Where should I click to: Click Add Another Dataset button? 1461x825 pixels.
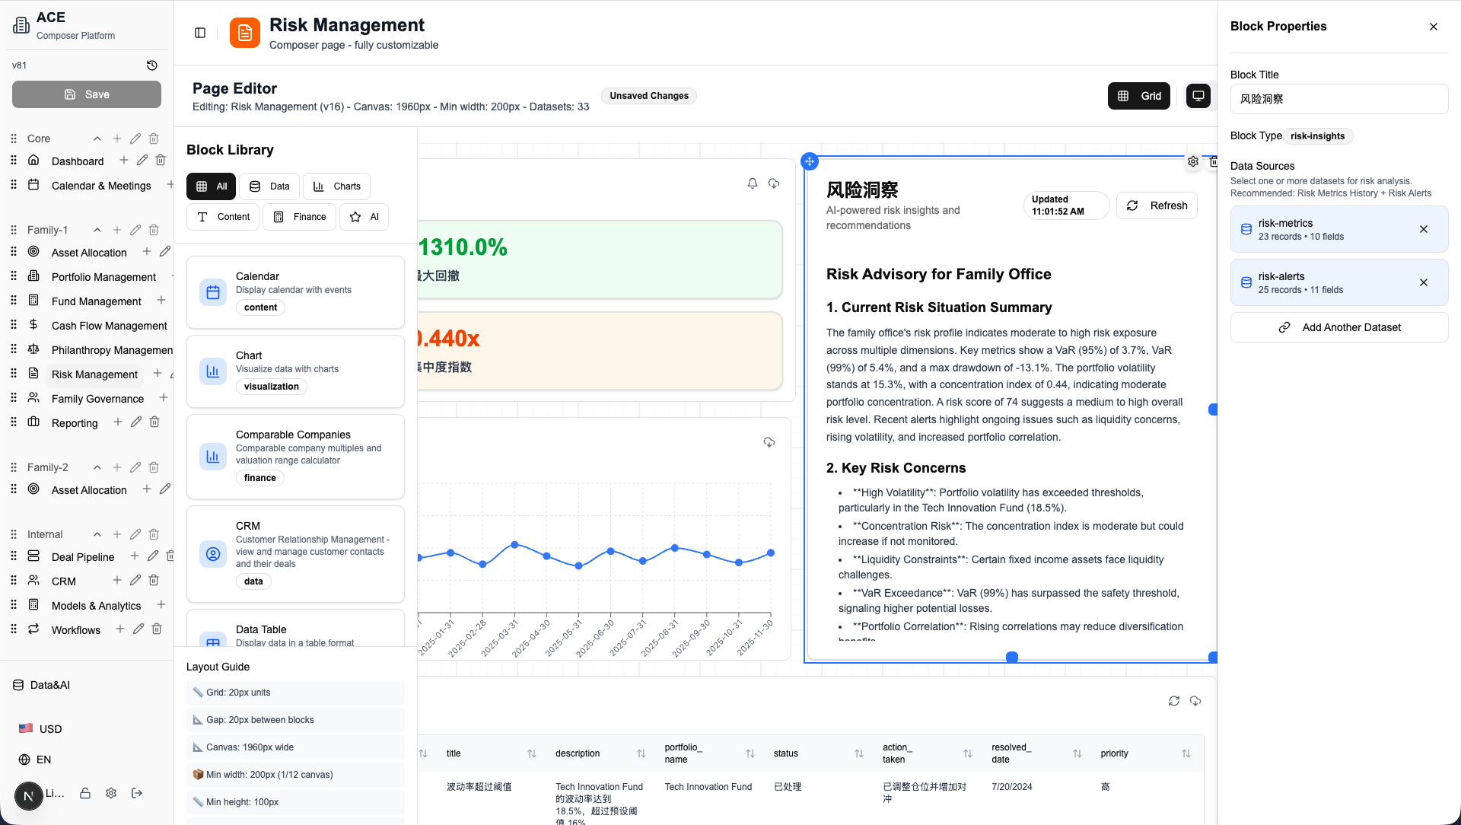click(1339, 327)
